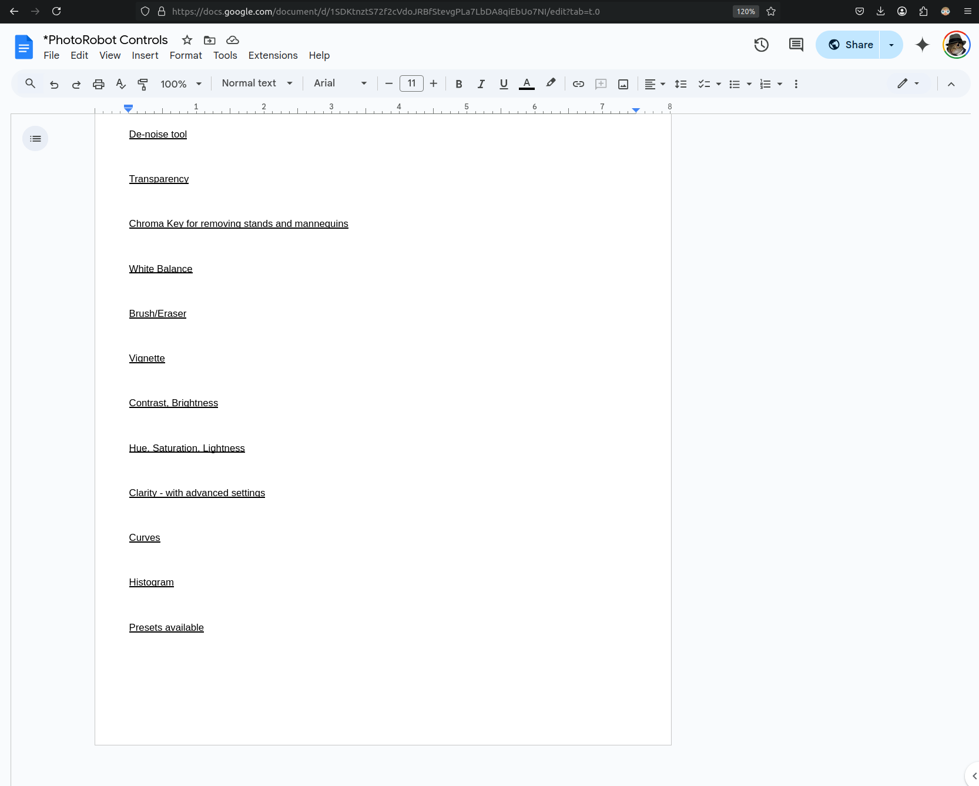The image size is (979, 786).
Task: Insert a checklist from toolbar
Action: pyautogui.click(x=704, y=84)
